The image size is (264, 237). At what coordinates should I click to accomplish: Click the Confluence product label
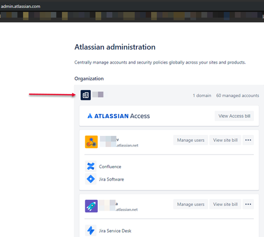coord(110,166)
